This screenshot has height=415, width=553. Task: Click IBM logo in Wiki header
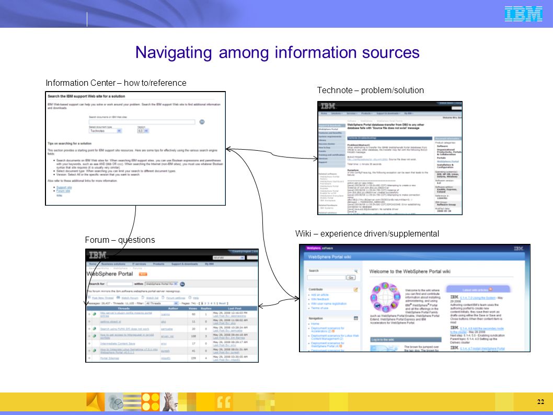point(519,248)
